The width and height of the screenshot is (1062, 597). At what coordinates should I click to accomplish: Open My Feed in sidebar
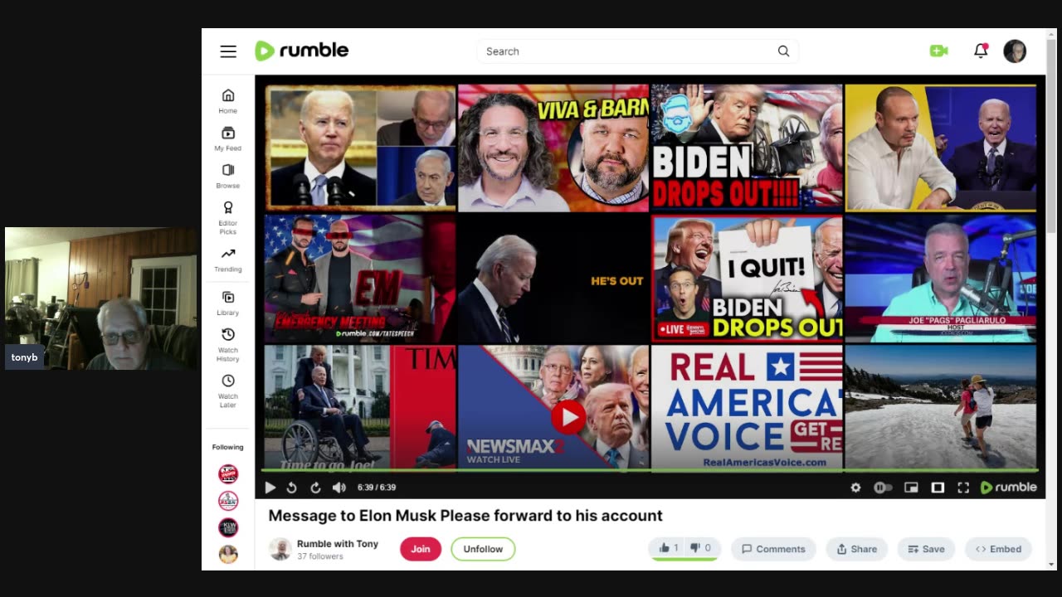point(228,138)
